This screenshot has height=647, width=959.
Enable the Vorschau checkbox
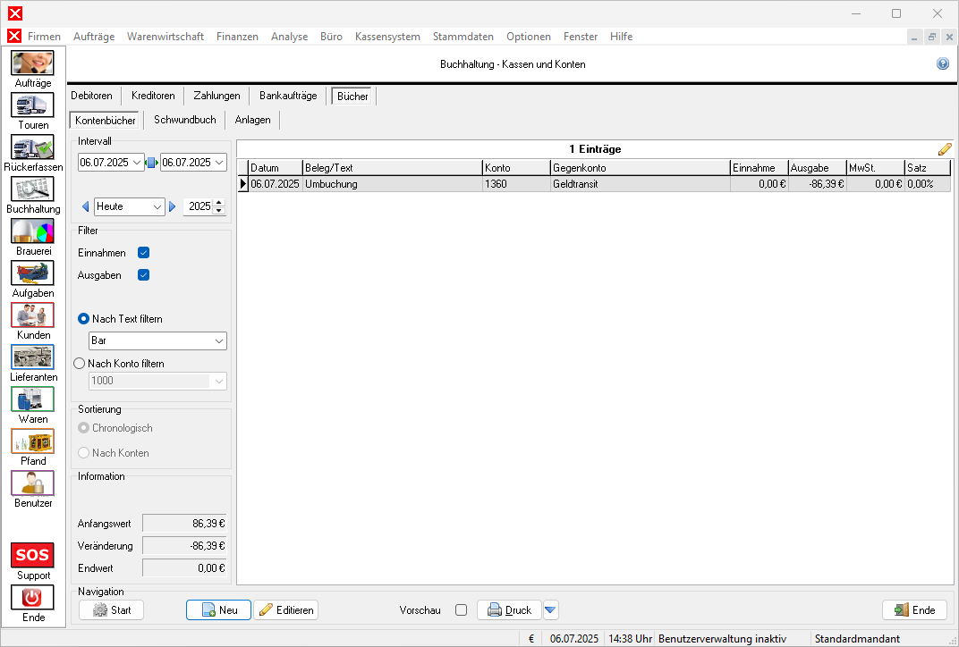pos(461,610)
